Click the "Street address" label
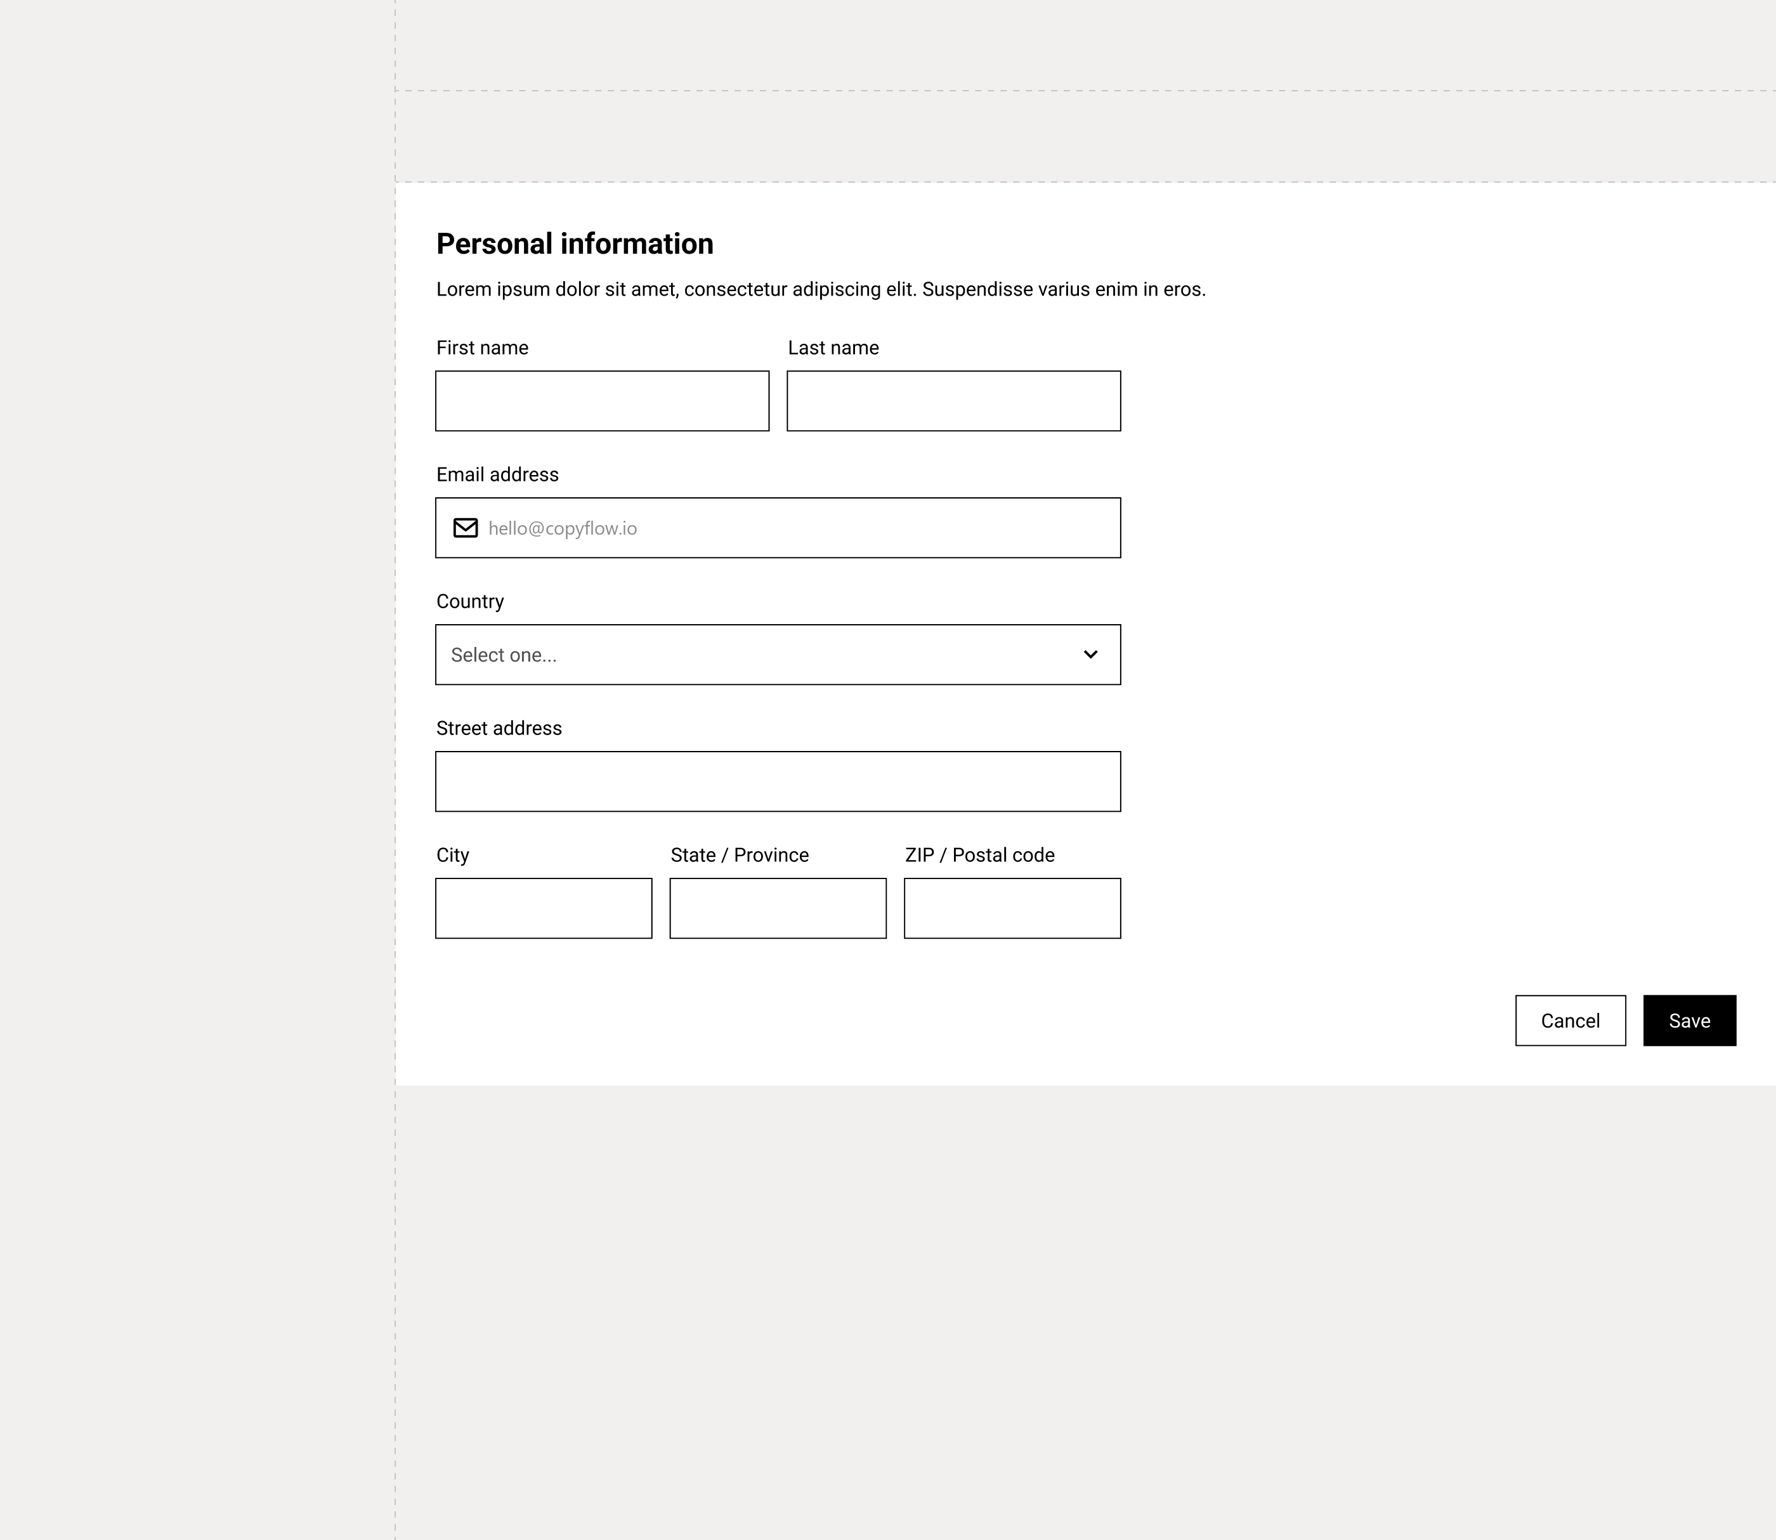The height and width of the screenshot is (1540, 1776). pos(499,728)
